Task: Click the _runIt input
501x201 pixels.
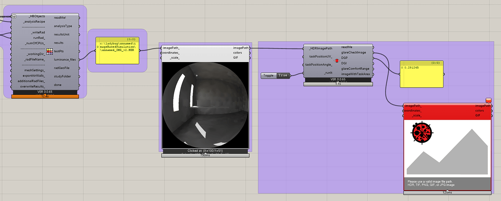Action: tap(328, 73)
